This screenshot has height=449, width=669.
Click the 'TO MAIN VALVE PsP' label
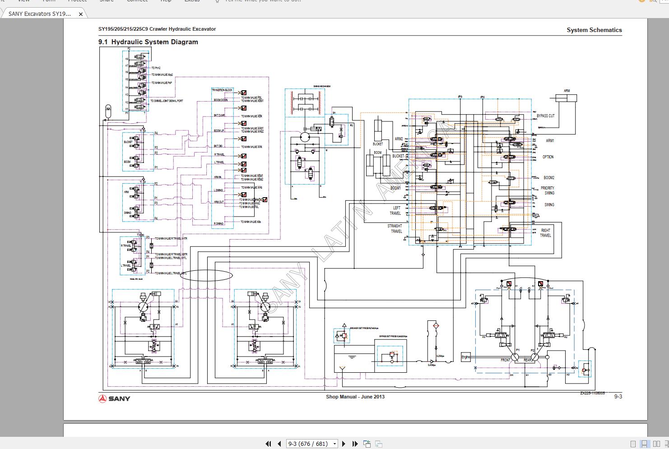point(162,83)
